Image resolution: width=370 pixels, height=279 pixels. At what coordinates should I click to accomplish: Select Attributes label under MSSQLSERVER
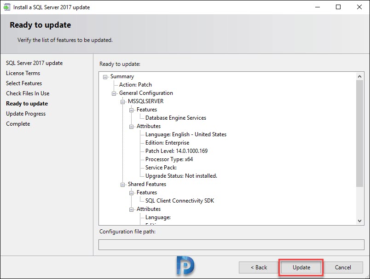(149, 126)
